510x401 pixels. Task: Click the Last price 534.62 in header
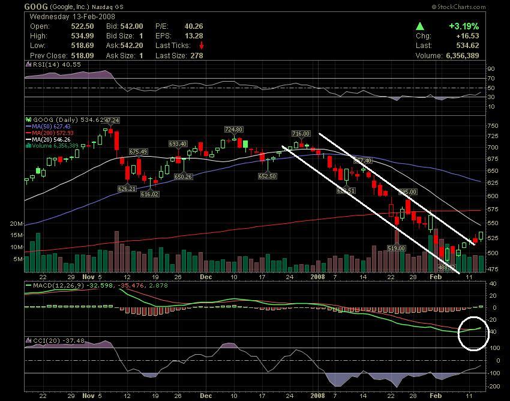click(468, 46)
